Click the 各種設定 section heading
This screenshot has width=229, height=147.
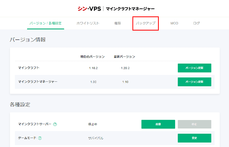pyautogui.click(x=20, y=105)
